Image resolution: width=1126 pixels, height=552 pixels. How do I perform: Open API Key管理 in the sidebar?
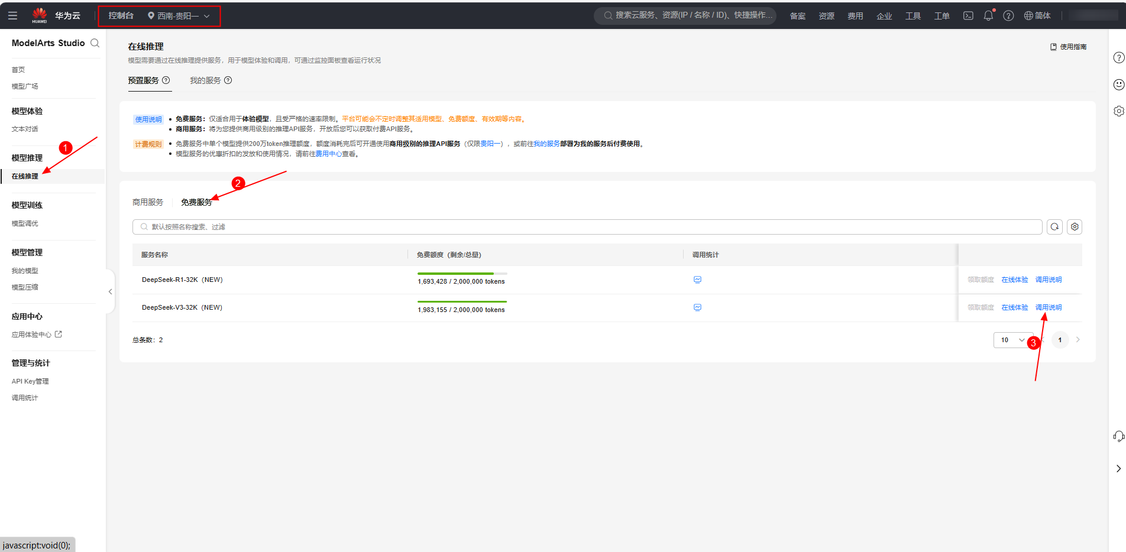point(30,381)
